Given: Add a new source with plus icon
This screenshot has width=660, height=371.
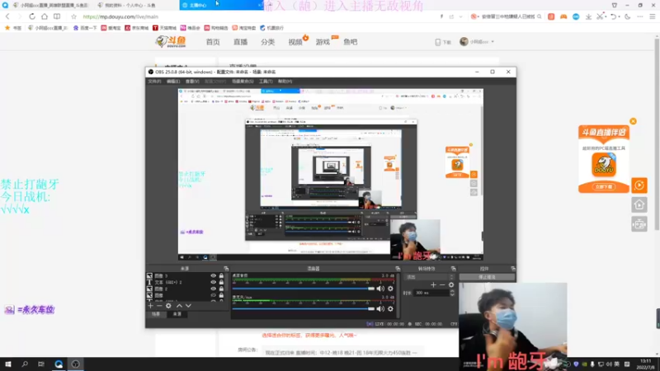Looking at the screenshot, I should 151,306.
